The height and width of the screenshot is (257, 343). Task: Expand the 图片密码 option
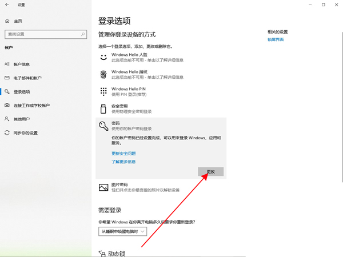(x=161, y=187)
